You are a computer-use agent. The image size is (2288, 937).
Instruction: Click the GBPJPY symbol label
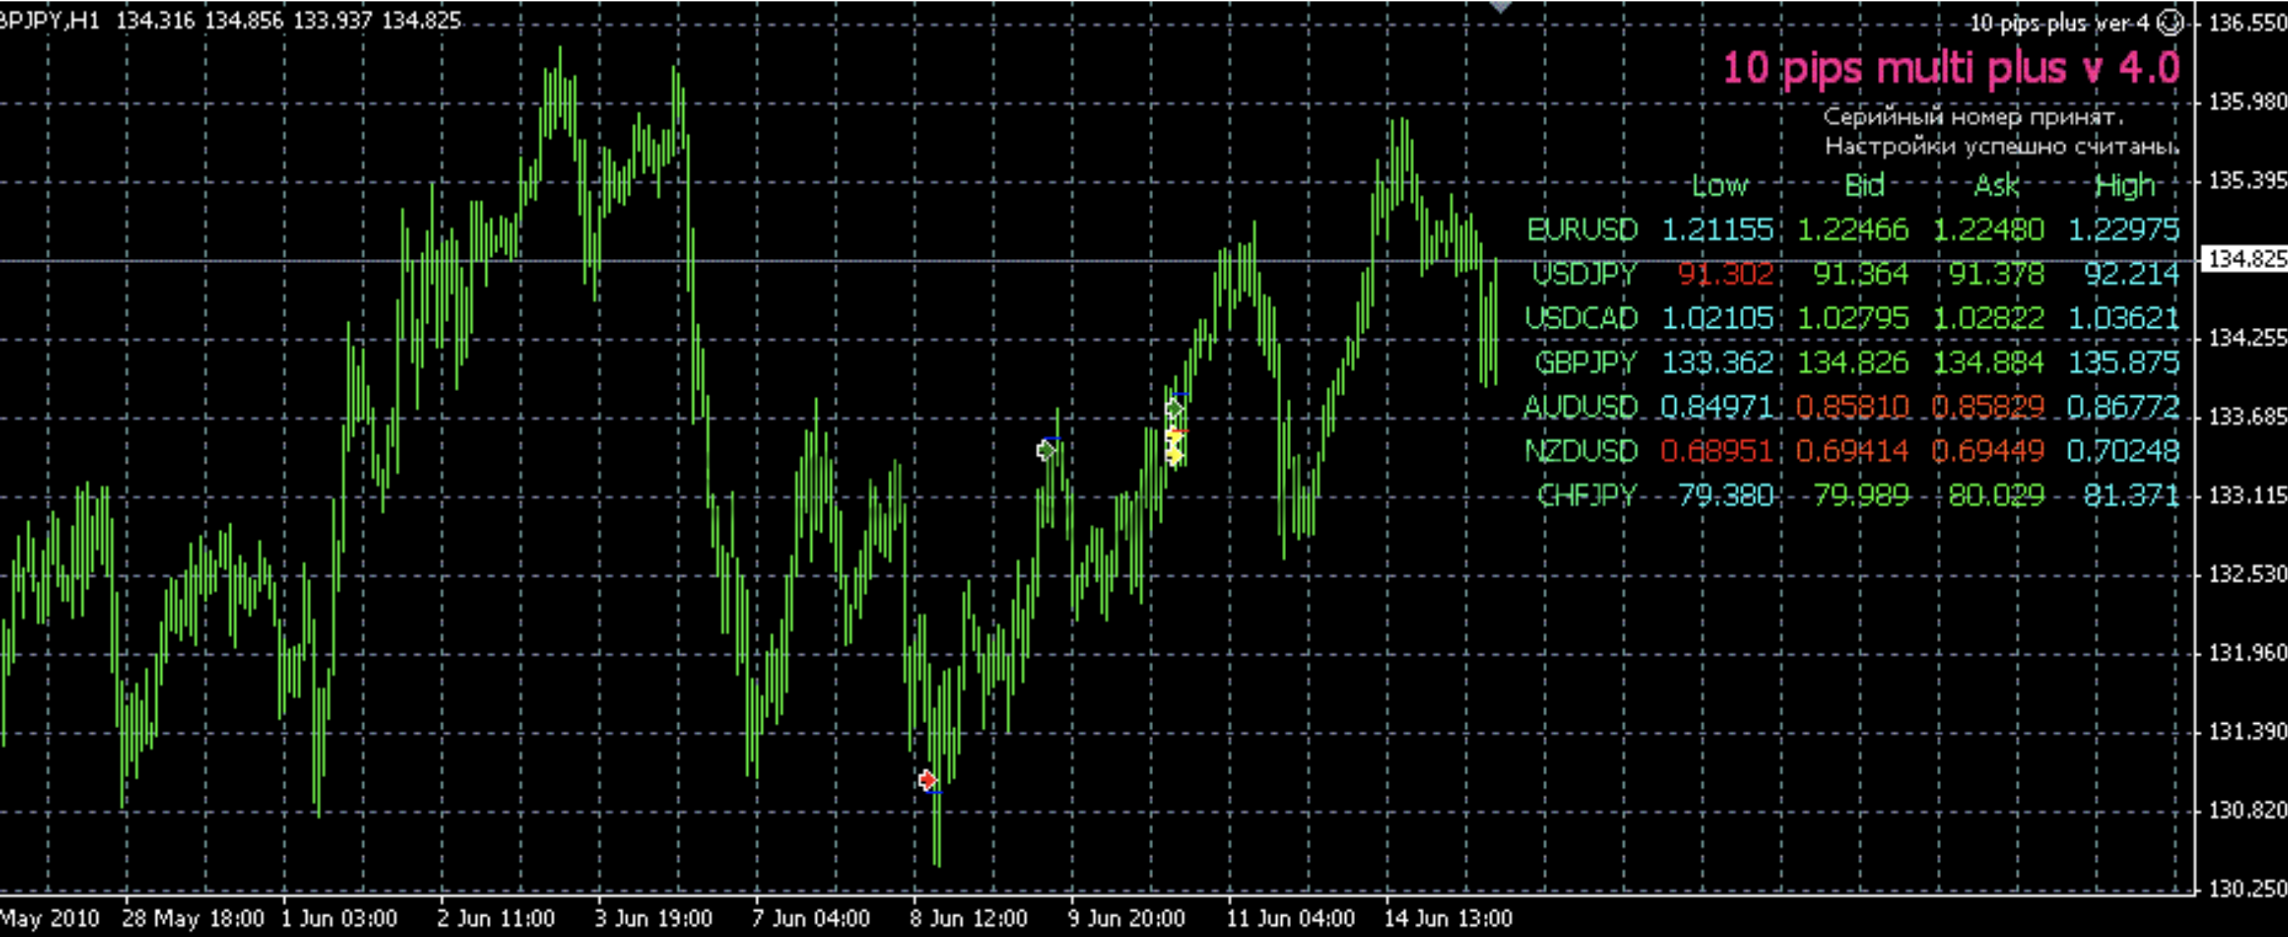pyautogui.click(x=1585, y=362)
